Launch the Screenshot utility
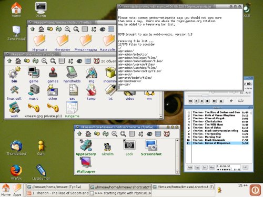The height and width of the screenshot is (197, 263). [x=151, y=148]
